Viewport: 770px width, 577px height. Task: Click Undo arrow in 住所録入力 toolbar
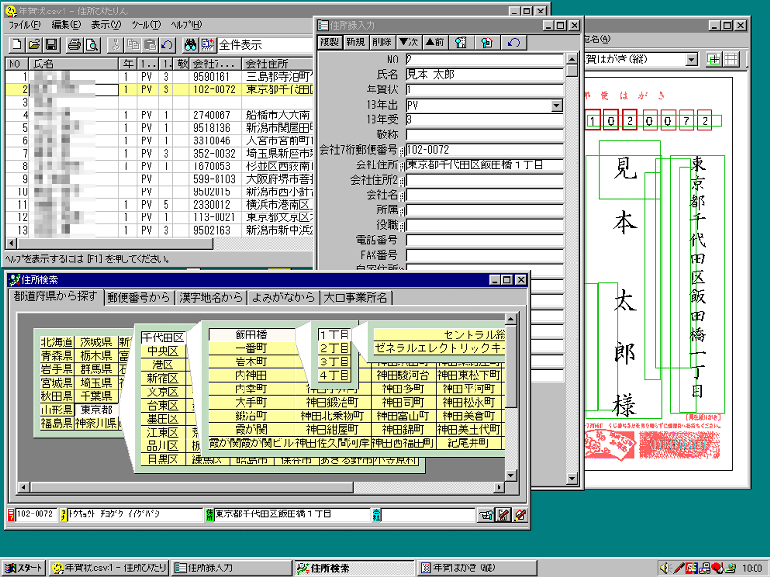(x=514, y=42)
